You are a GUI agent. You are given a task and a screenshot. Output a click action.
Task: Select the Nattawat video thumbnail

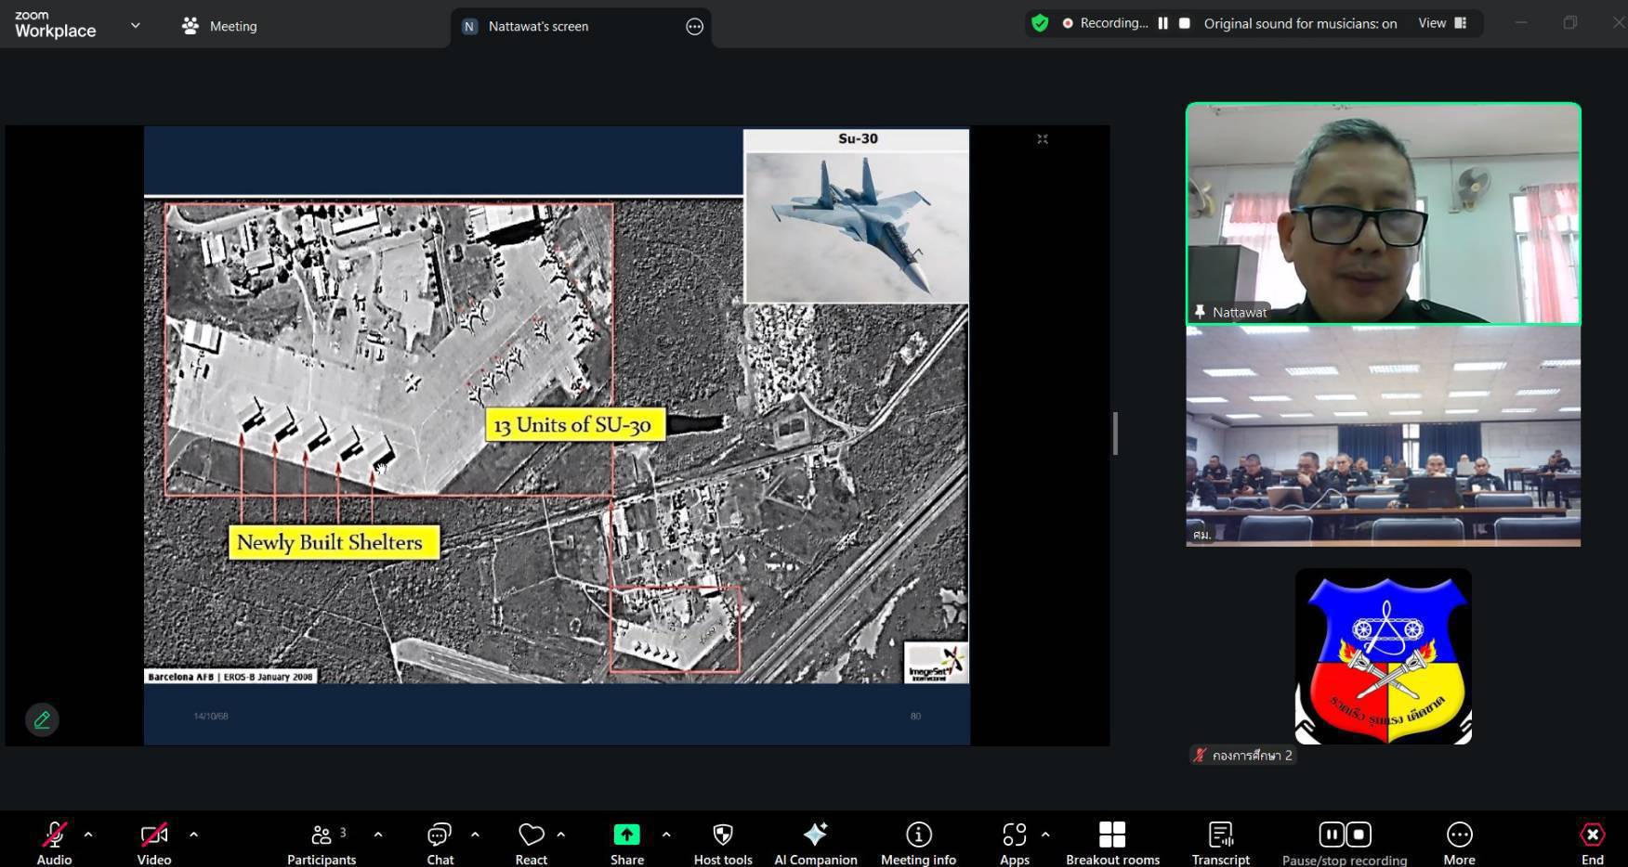pyautogui.click(x=1383, y=214)
